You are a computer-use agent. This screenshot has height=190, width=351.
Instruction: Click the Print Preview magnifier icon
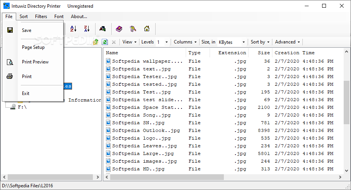click(10, 62)
